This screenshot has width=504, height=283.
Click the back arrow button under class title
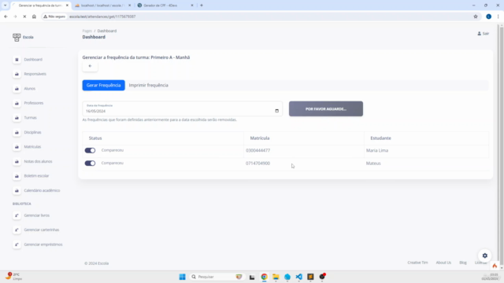point(90,66)
